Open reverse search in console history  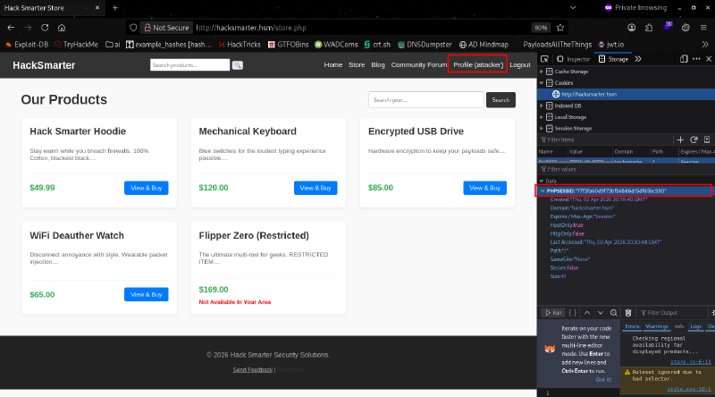point(614,313)
